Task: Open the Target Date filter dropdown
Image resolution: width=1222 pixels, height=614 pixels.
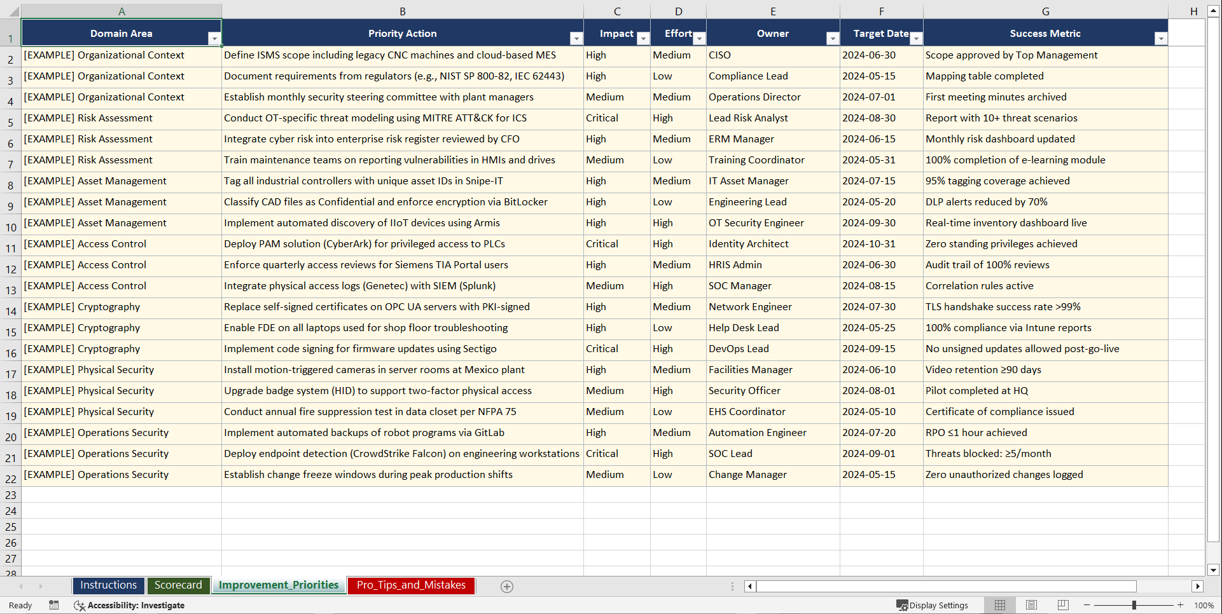Action: coord(916,38)
